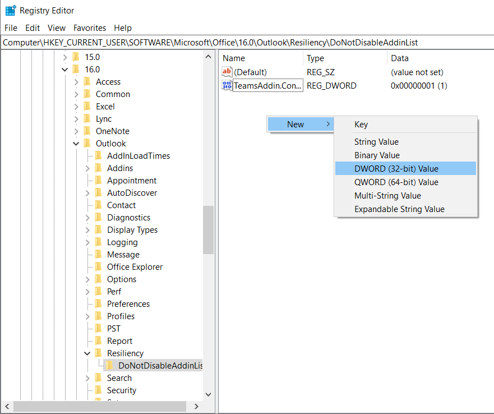Viewport: 494px width, 414px height.
Task: Click the Name column header
Action: click(234, 58)
